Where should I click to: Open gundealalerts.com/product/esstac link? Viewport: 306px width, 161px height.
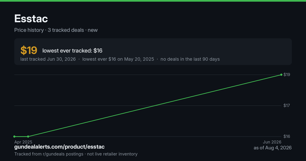click(59, 147)
